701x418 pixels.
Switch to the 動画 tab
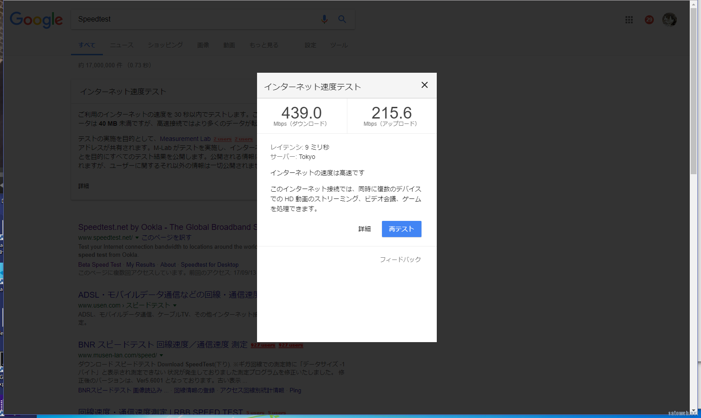229,45
